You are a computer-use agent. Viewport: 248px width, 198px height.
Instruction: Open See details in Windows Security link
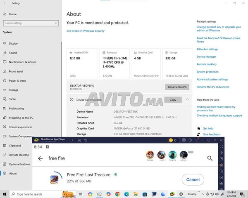86,31
